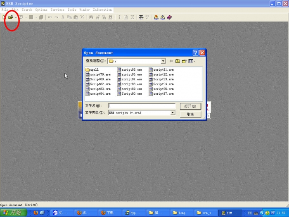Click the Find binoculars icon
Viewport: 289px width, 217px height.
pyautogui.click(x=91, y=17)
